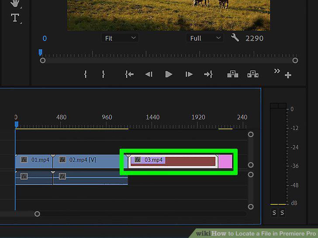
Task: Click the Mark Out button
Action: pos(103,74)
